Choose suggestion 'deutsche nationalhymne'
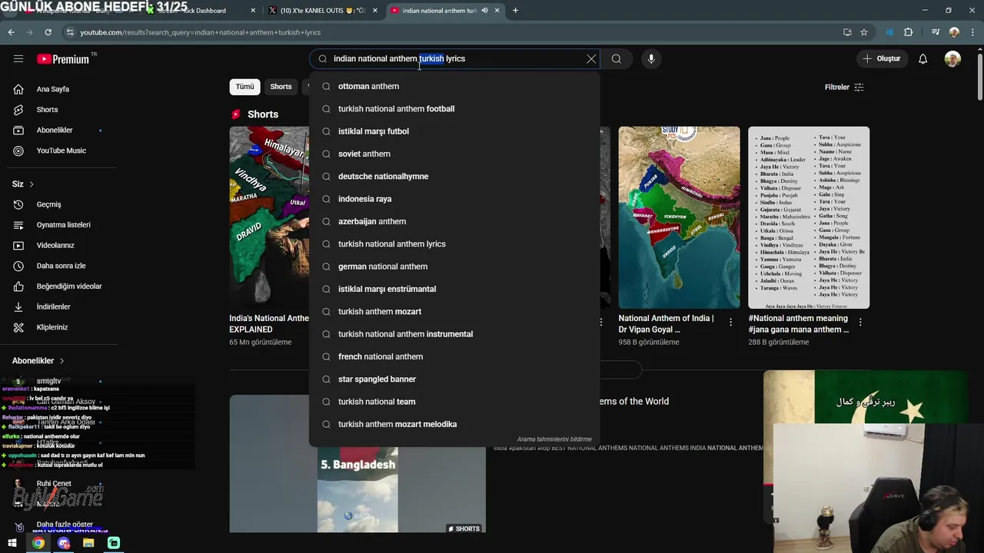The height and width of the screenshot is (553, 984). [454, 177]
